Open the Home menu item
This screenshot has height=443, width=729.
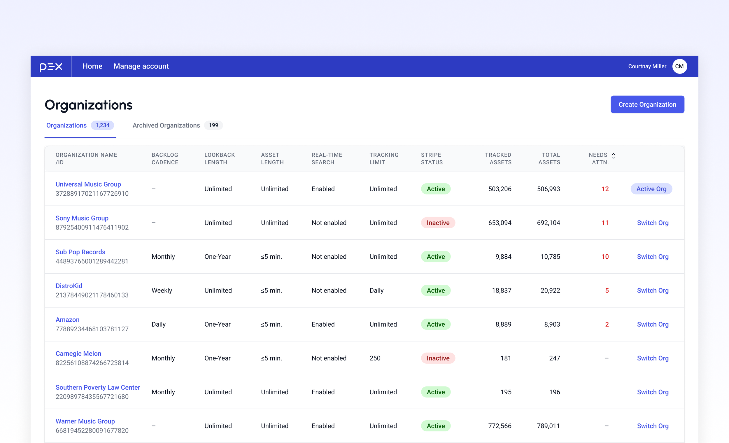tap(92, 66)
